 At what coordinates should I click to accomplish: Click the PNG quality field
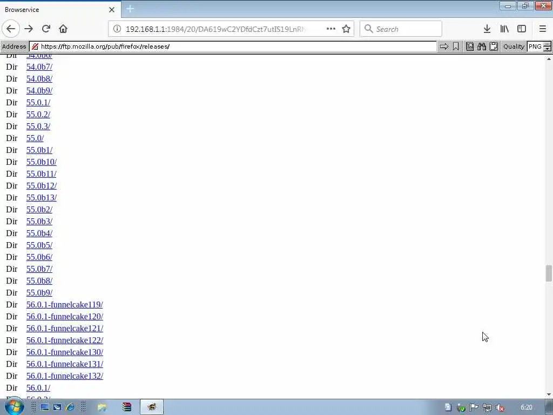(535, 46)
